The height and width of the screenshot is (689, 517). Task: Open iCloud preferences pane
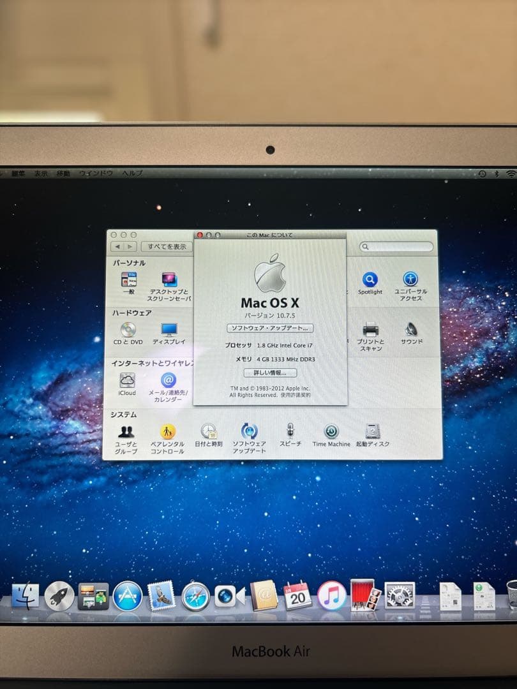click(127, 385)
